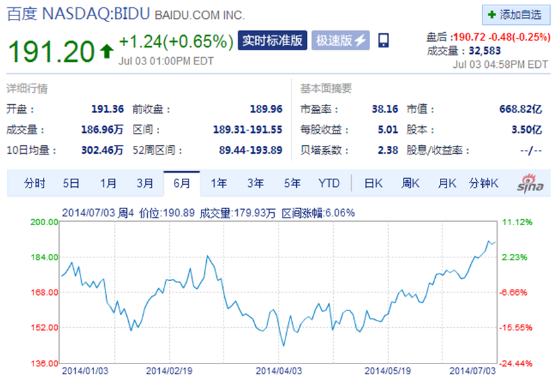Switch to 极速版 fast version

pyautogui.click(x=340, y=40)
